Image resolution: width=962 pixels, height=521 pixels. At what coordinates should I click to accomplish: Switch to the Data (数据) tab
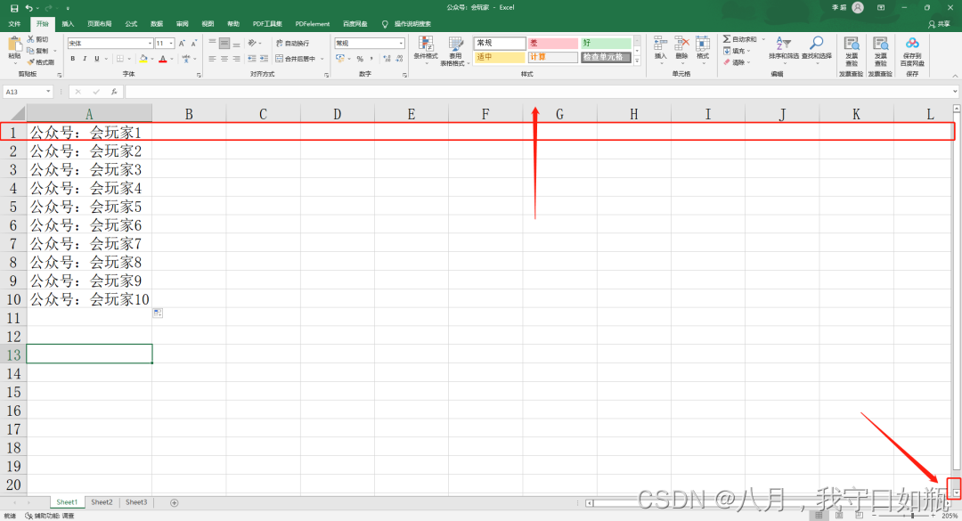click(x=157, y=24)
